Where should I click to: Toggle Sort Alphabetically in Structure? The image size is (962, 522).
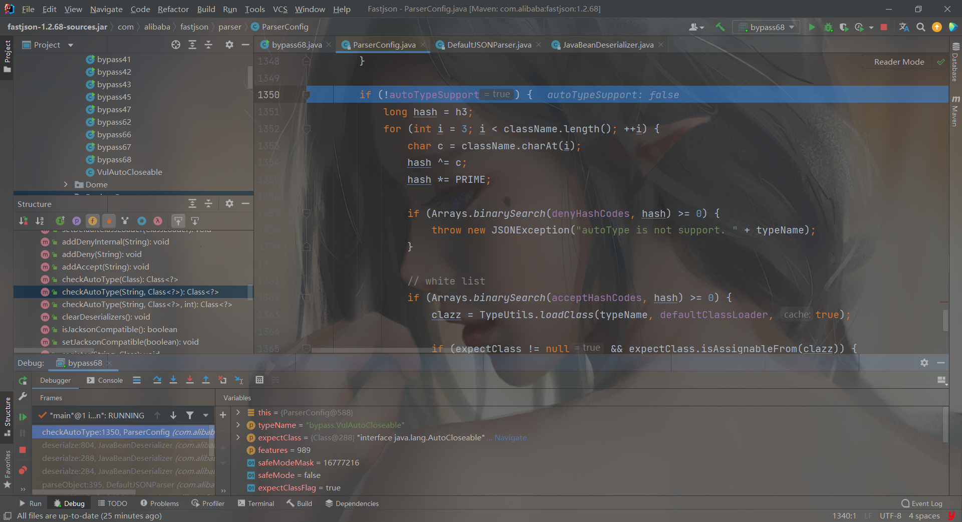[x=40, y=220]
